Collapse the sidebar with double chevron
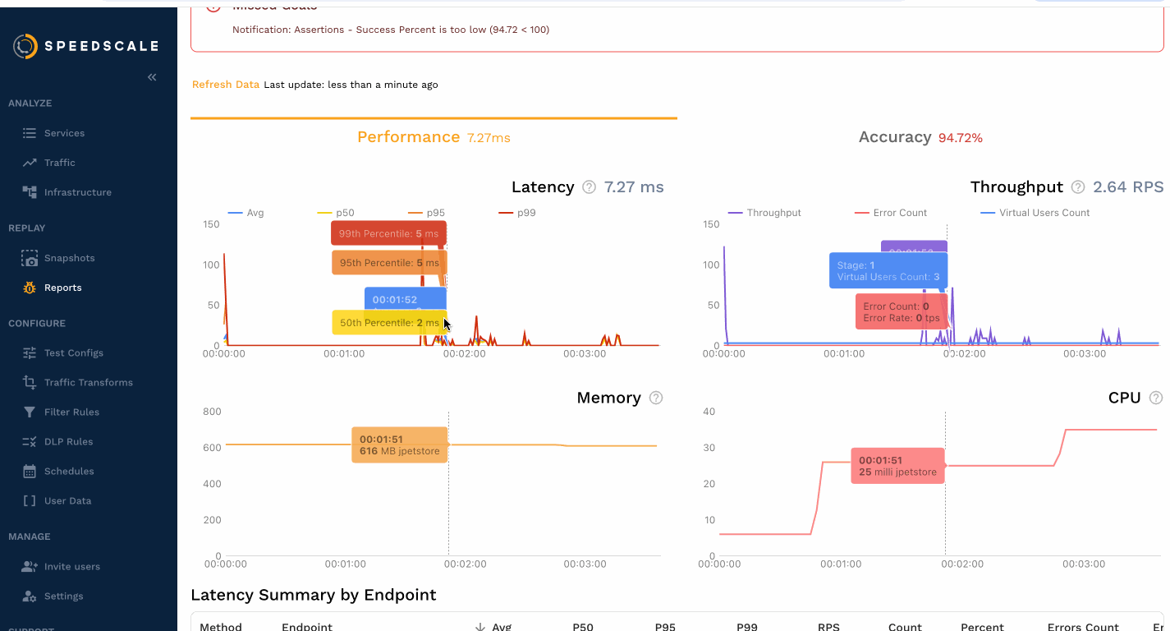This screenshot has width=1170, height=631. [x=152, y=77]
